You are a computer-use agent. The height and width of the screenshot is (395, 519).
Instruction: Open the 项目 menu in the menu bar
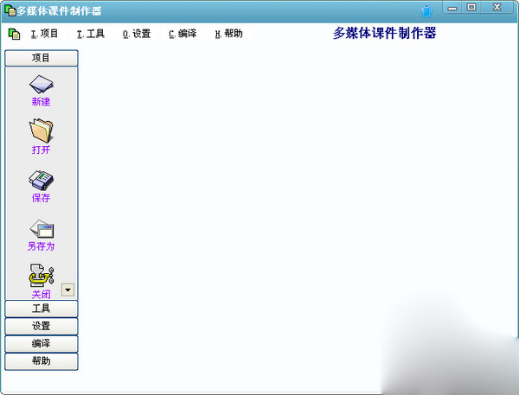tap(45, 34)
